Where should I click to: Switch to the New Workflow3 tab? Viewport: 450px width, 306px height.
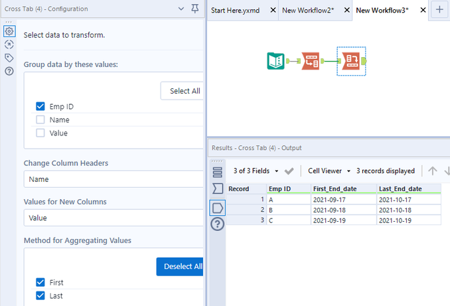pos(382,11)
